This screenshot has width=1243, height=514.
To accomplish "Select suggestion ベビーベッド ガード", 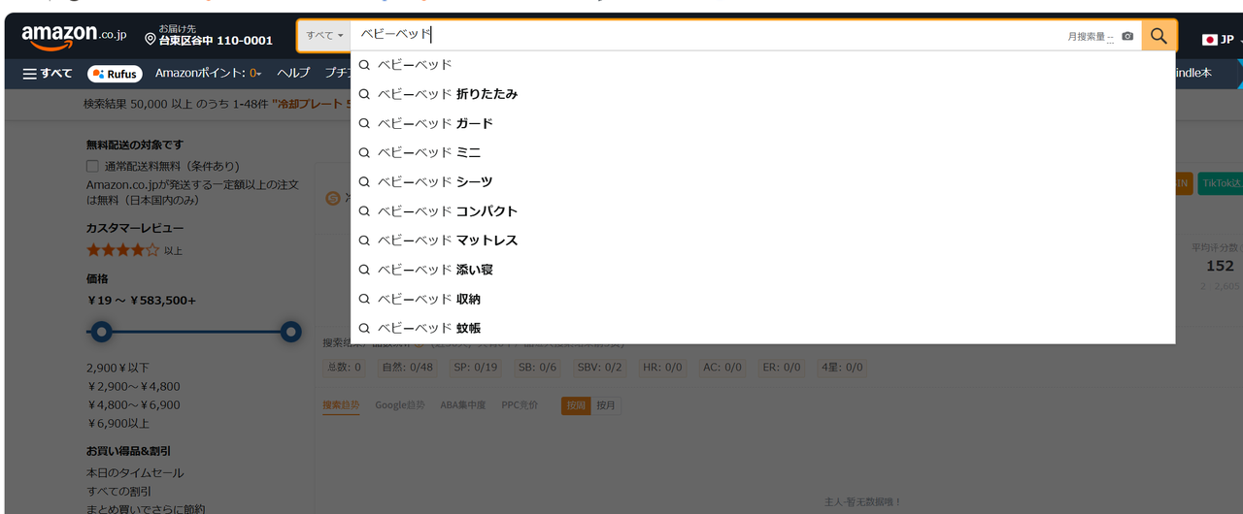I will tap(762, 123).
